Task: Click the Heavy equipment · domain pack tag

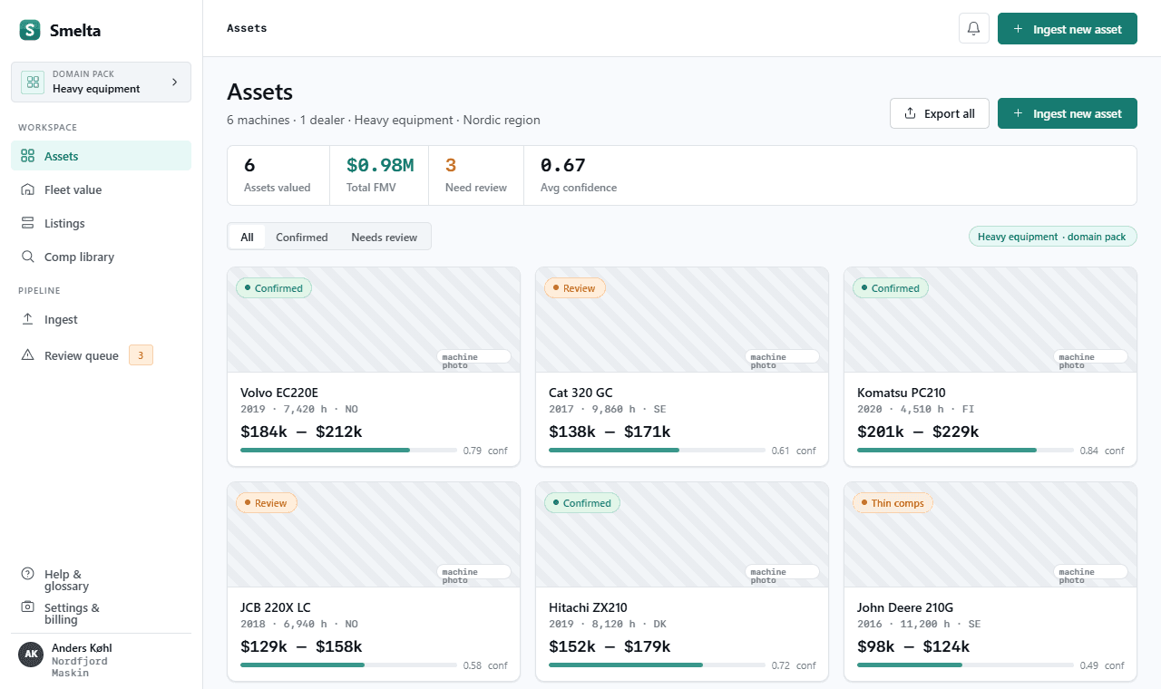Action: point(1052,237)
